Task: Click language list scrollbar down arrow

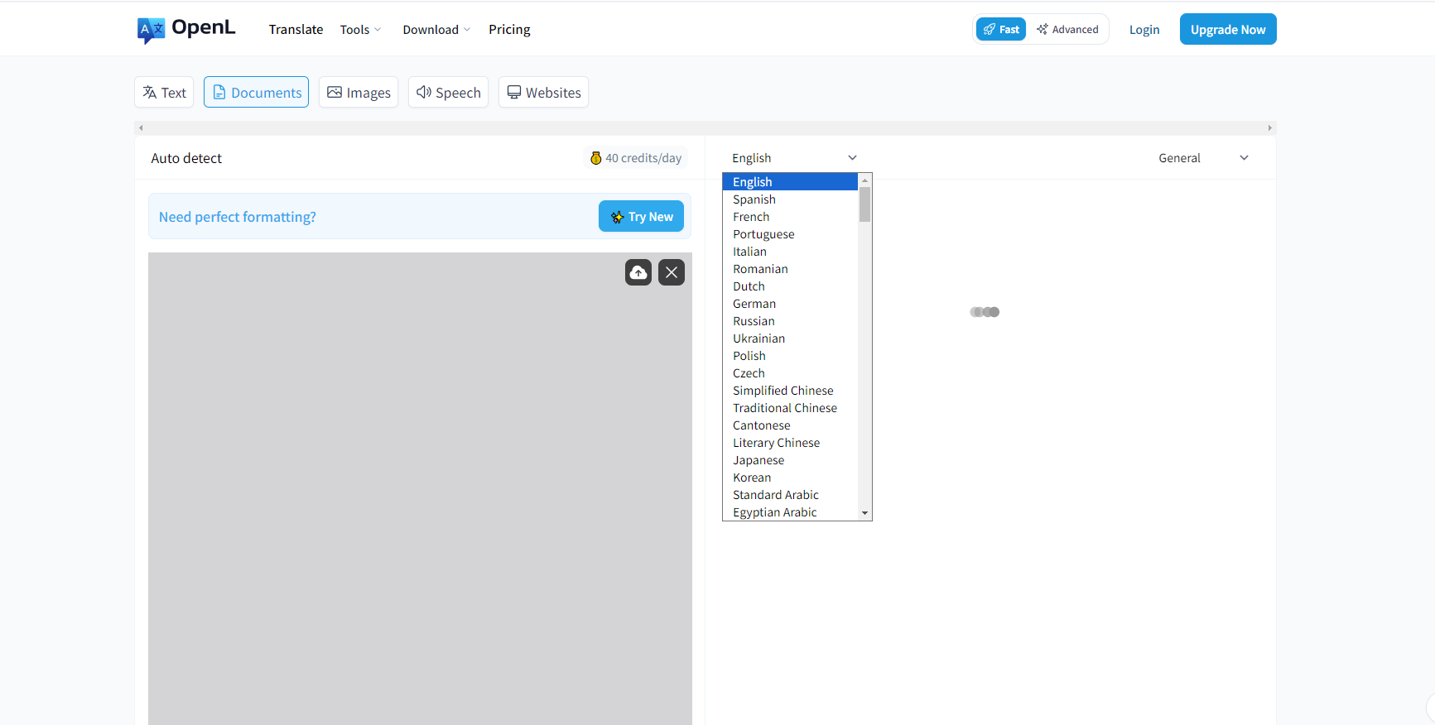Action: (864, 513)
